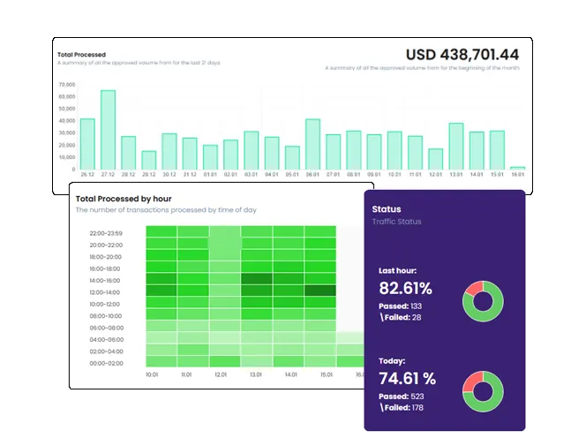Click the 01.01 bar chart date label
Viewport: 586px width, 438px height.
pos(210,174)
